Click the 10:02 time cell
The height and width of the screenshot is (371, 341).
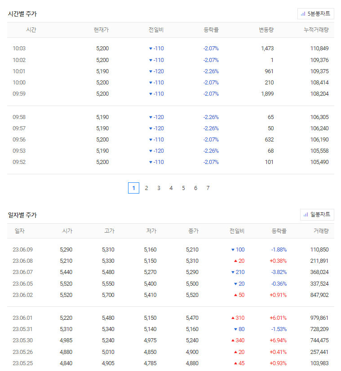pyautogui.click(x=19, y=60)
